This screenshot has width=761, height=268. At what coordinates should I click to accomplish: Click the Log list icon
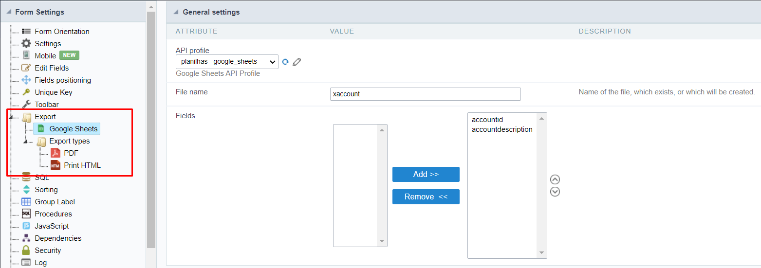click(26, 263)
